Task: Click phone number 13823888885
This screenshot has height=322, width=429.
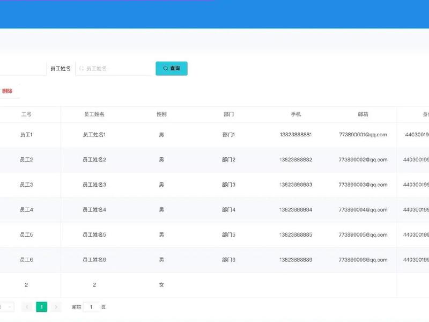Action: pos(296,235)
